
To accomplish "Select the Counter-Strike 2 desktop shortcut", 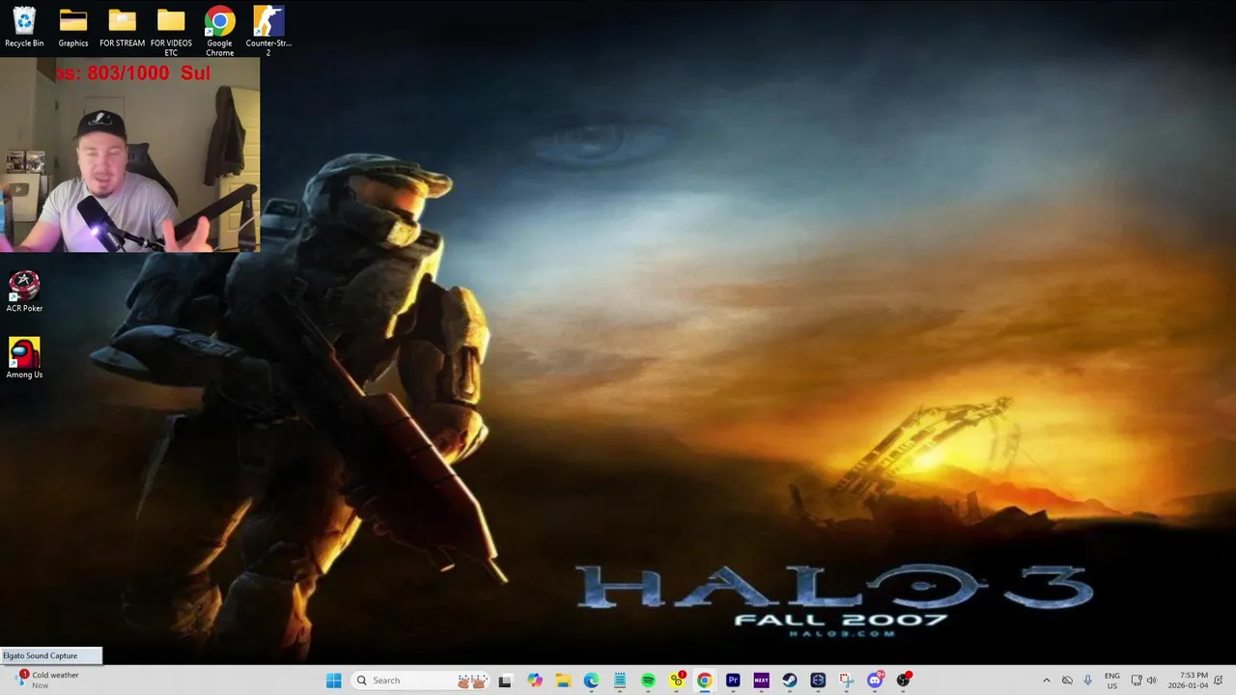I will [x=268, y=31].
